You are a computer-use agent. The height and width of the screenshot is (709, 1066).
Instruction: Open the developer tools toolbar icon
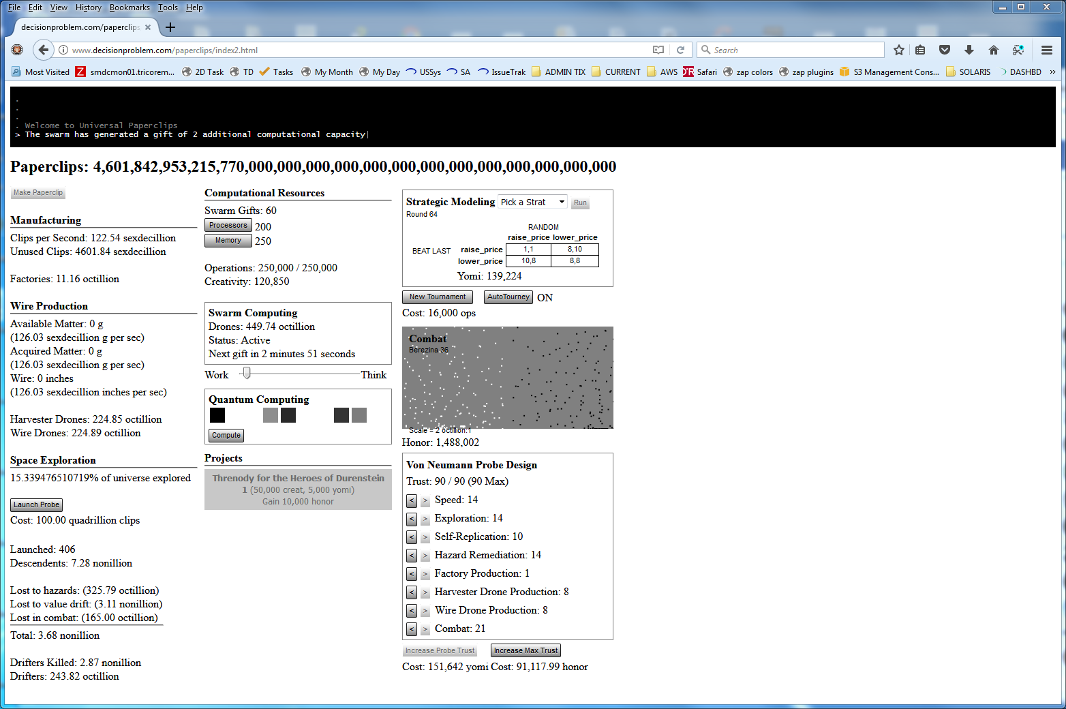tap(1018, 50)
